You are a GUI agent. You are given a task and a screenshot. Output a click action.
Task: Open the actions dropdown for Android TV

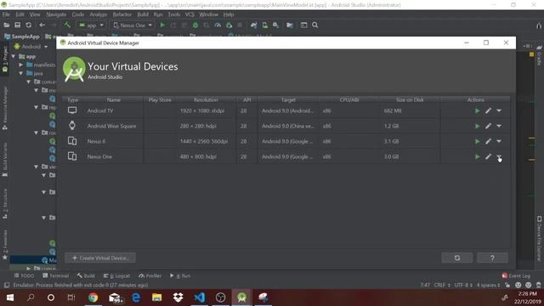click(499, 110)
